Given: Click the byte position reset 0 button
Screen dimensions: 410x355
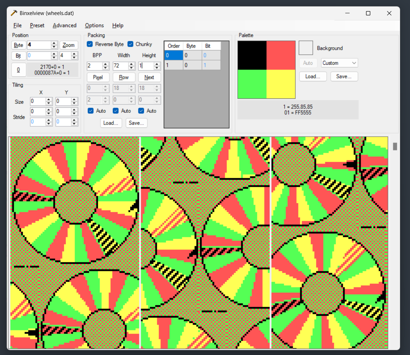Looking at the screenshot, I should [19, 69].
